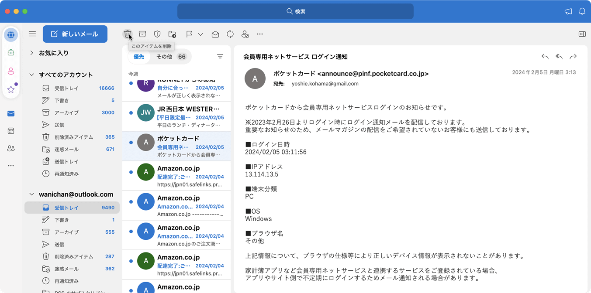Click forward arrow in message header
The height and width of the screenshot is (293, 591).
573,57
